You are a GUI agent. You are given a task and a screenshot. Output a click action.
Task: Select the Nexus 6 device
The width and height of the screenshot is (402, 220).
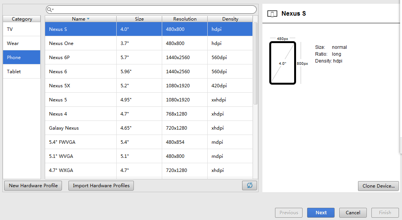pyautogui.click(x=149, y=71)
